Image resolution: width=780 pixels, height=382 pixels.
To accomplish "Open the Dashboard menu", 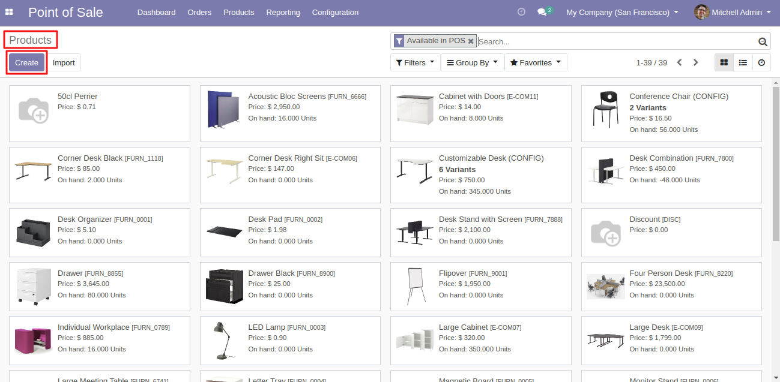I will [156, 12].
